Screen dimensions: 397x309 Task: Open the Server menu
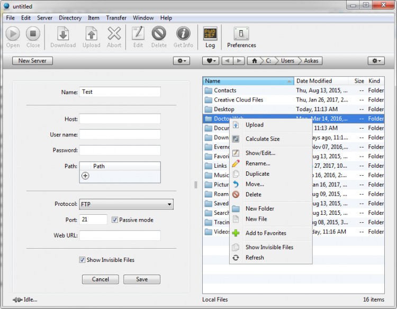click(45, 17)
